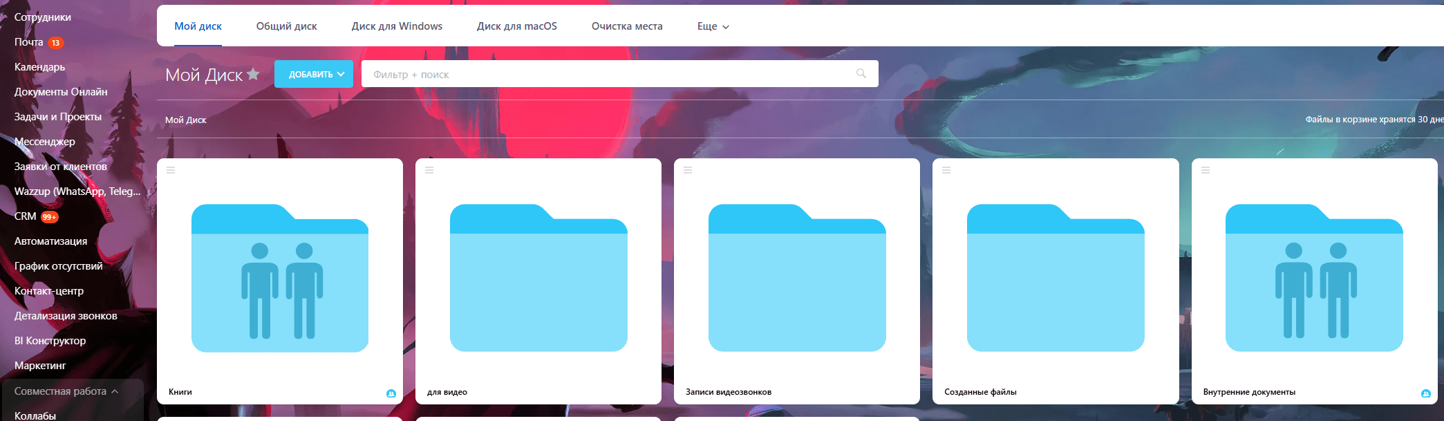This screenshot has height=421, width=1444.
Task: Click the Записи видеозвонков folder name
Action: click(x=729, y=392)
